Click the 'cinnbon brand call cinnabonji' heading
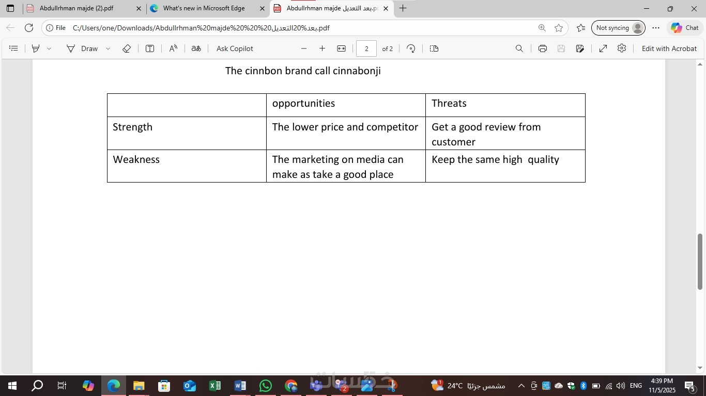The height and width of the screenshot is (396, 706). pyautogui.click(x=303, y=71)
